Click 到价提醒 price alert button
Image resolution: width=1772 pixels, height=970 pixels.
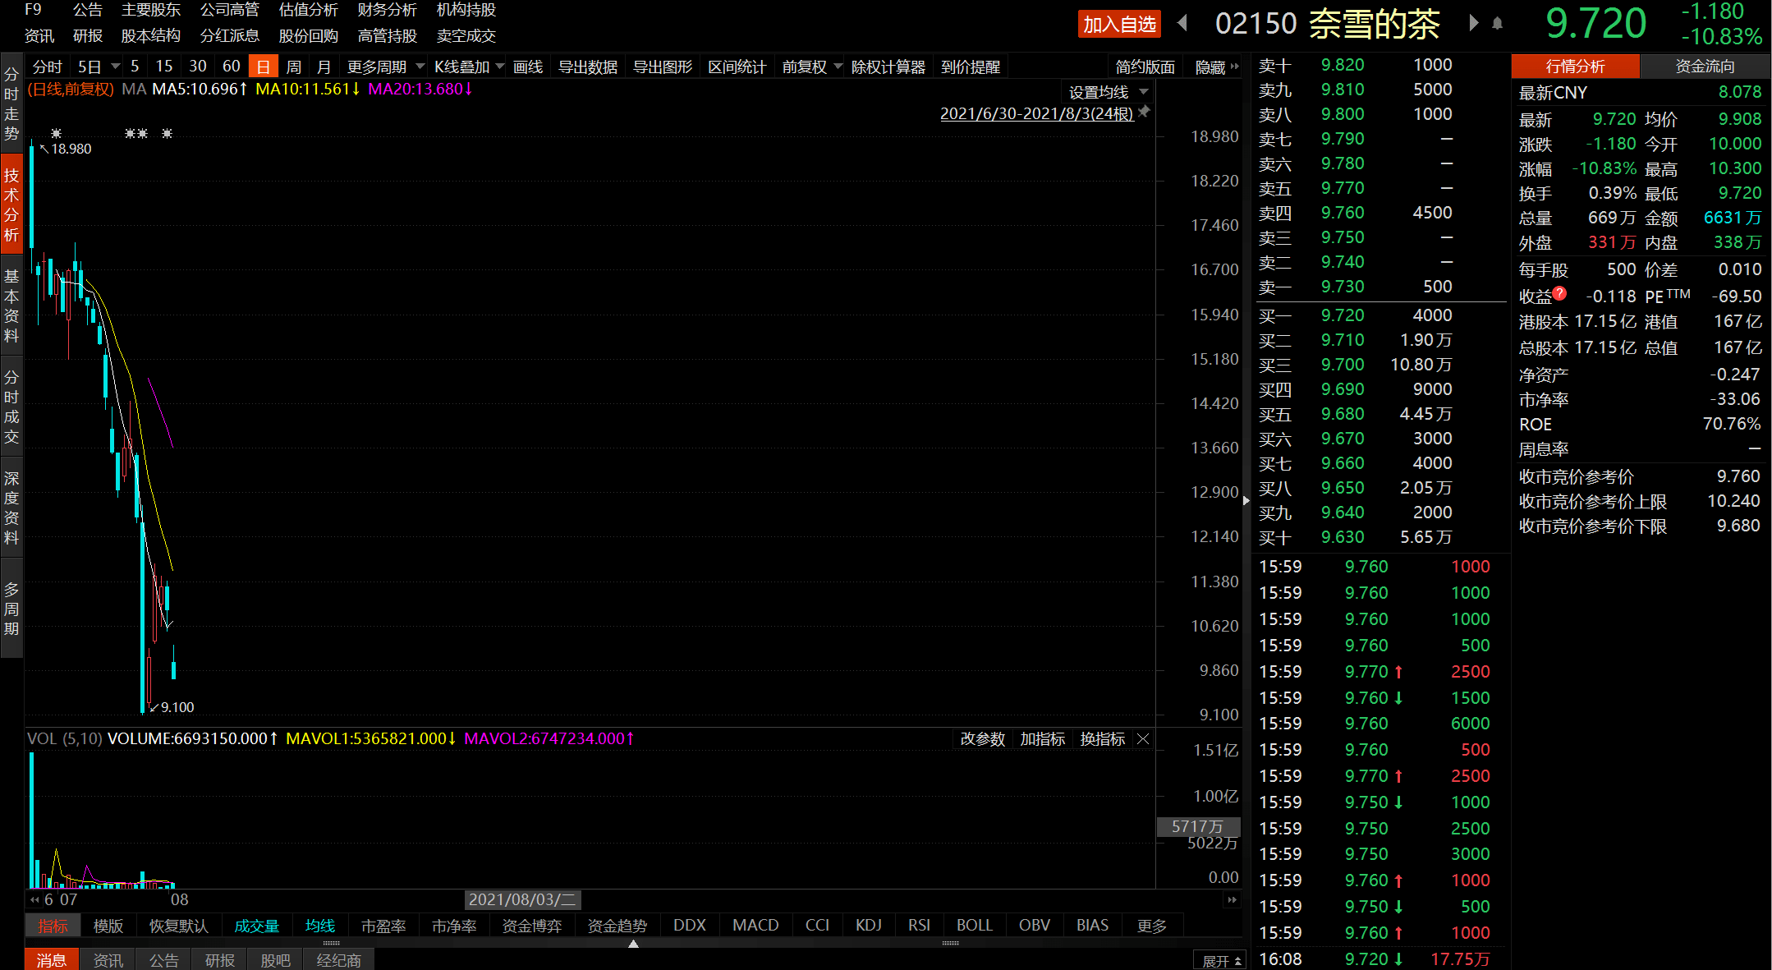[x=971, y=67]
